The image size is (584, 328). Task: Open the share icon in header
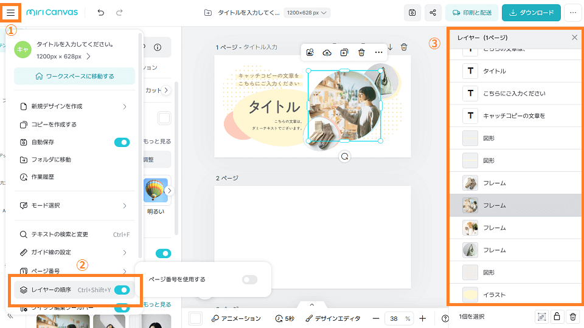(x=433, y=13)
